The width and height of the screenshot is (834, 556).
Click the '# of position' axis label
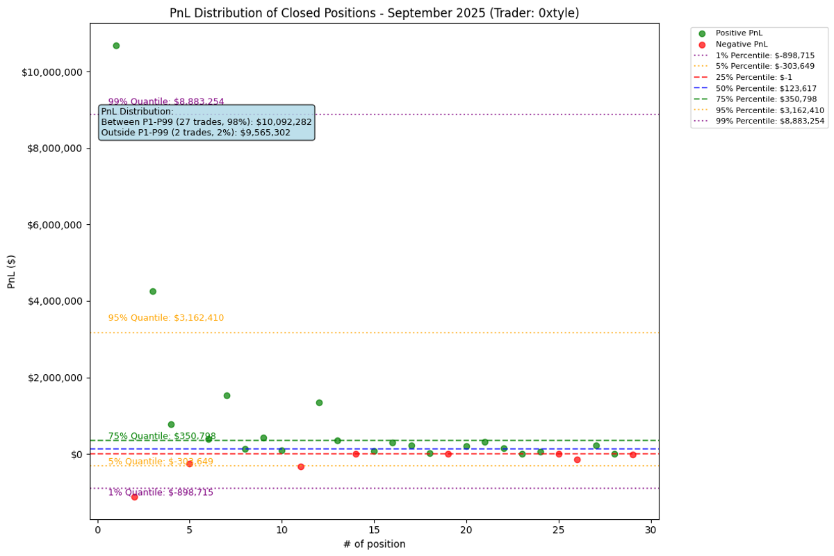pyautogui.click(x=375, y=544)
